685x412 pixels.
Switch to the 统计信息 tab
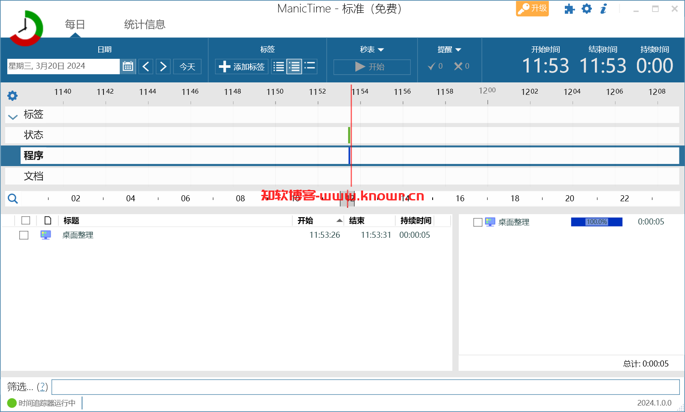coord(145,24)
